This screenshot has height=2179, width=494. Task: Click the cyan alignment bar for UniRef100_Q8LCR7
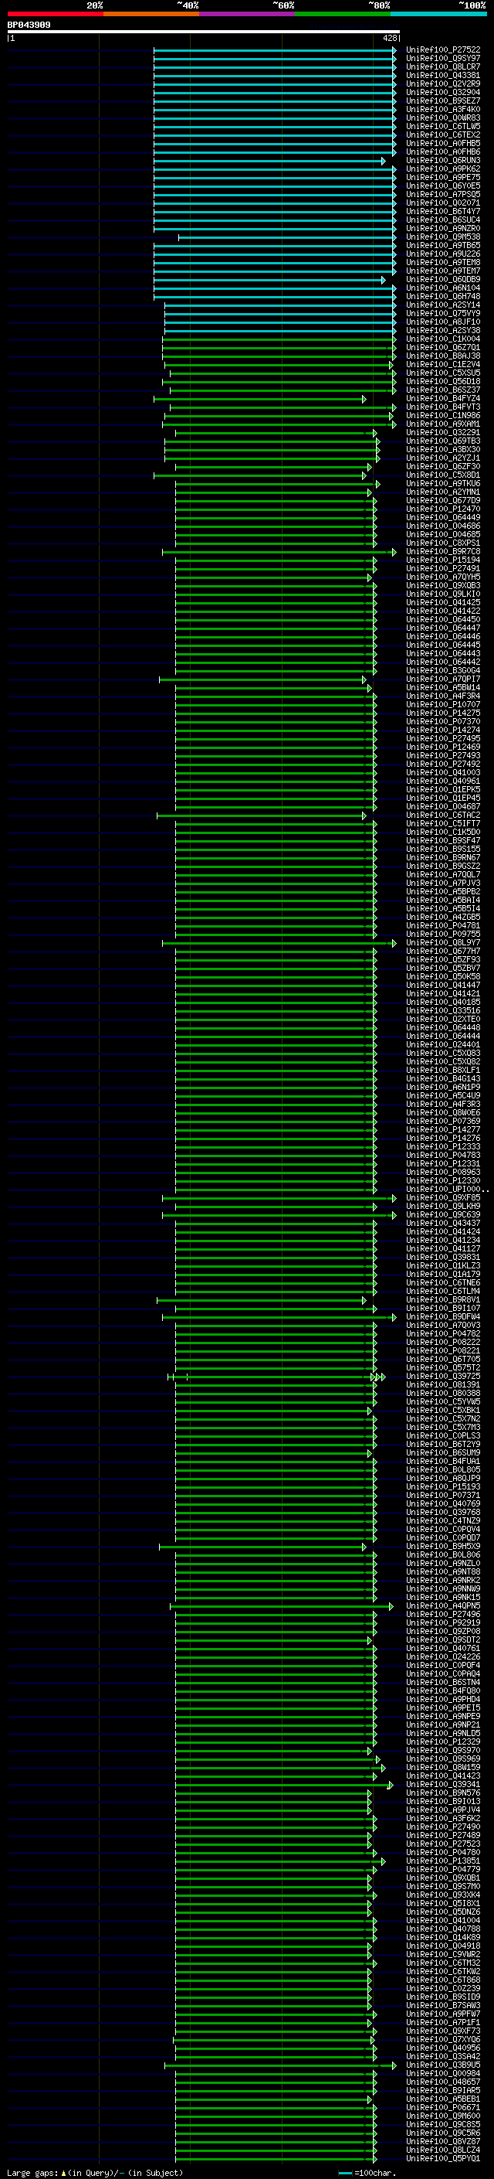click(x=275, y=66)
